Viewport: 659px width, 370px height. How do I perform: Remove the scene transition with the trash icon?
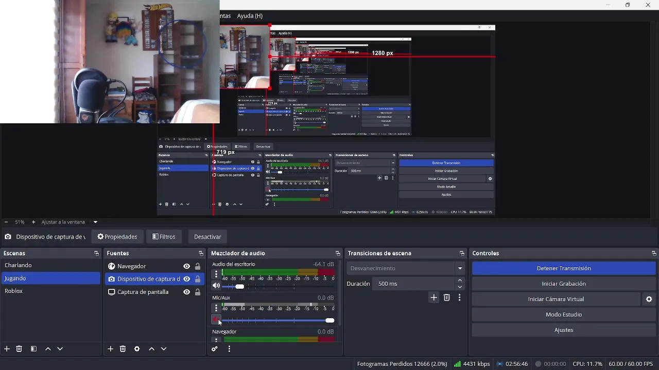(x=446, y=297)
